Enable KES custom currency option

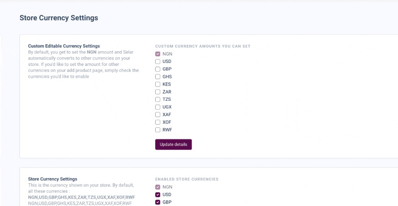point(158,84)
